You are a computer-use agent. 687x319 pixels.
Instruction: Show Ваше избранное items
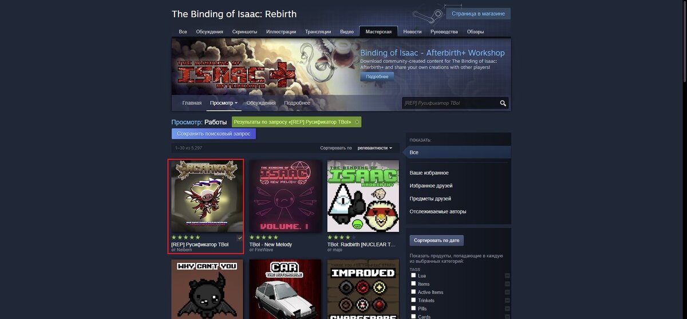click(x=429, y=173)
